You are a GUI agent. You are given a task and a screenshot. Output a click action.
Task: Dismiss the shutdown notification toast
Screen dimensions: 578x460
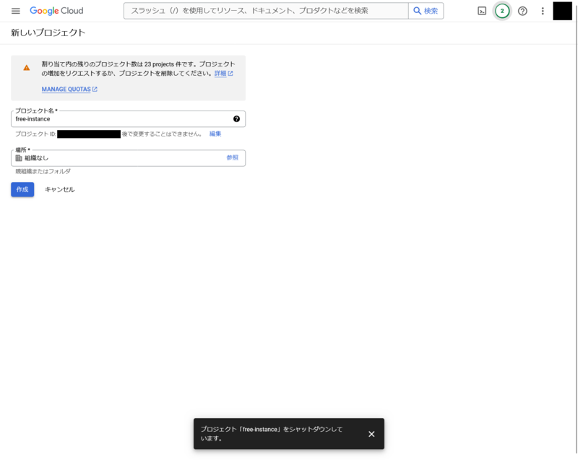coord(371,434)
